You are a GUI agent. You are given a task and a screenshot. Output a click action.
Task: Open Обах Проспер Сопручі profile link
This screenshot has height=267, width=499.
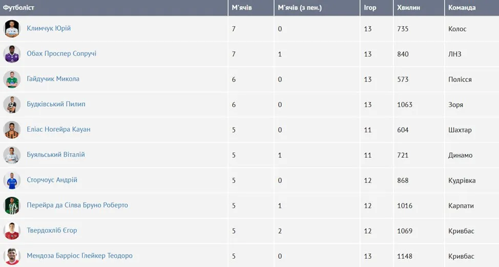[61, 54]
